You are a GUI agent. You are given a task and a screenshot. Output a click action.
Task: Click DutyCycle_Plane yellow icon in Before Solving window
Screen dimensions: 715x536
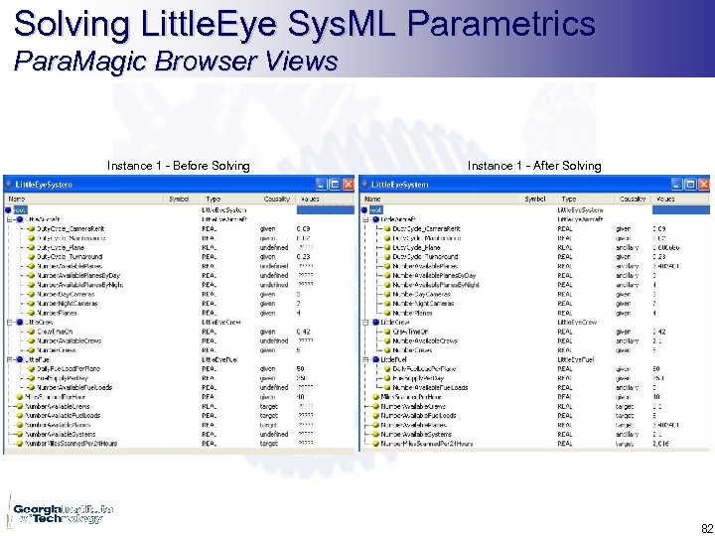coord(32,247)
